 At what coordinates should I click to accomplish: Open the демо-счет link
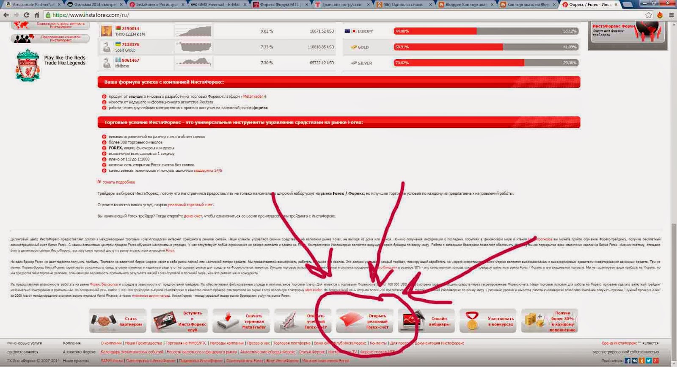tap(193, 216)
